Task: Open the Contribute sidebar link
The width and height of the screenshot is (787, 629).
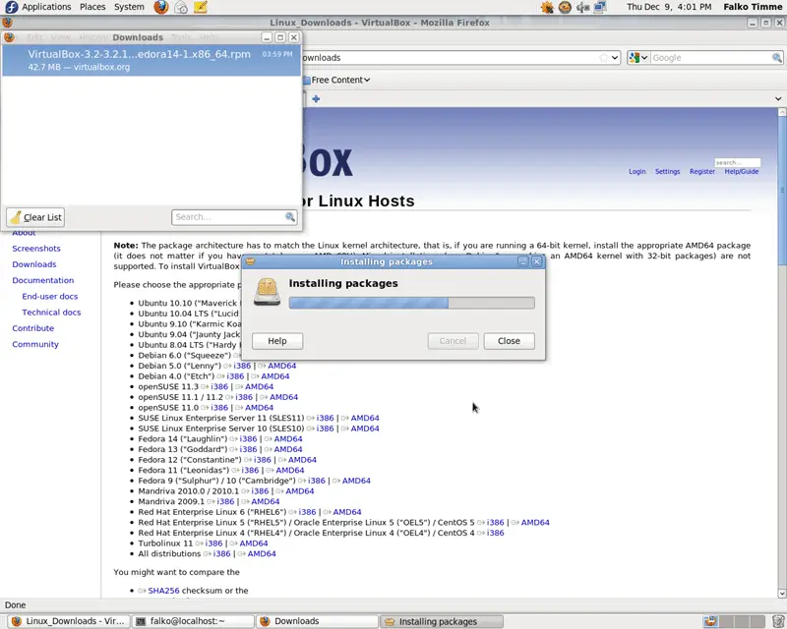Action: point(32,328)
